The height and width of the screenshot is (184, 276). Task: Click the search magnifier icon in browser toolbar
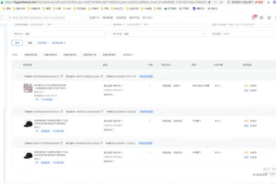coord(229,2)
